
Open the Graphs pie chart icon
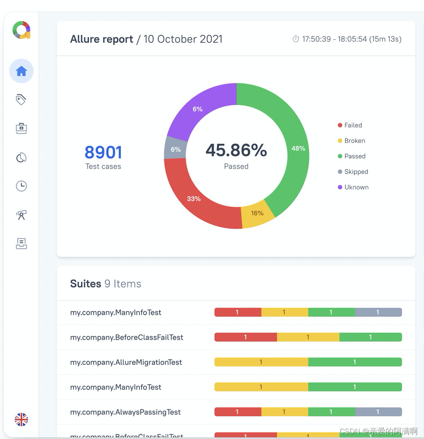coord(21,157)
